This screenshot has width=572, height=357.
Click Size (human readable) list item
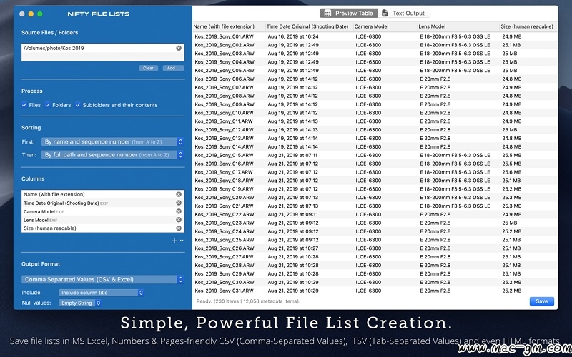pyautogui.click(x=102, y=228)
